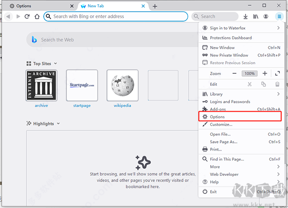
Task: Open the archive top site tile
Action: tap(41, 85)
